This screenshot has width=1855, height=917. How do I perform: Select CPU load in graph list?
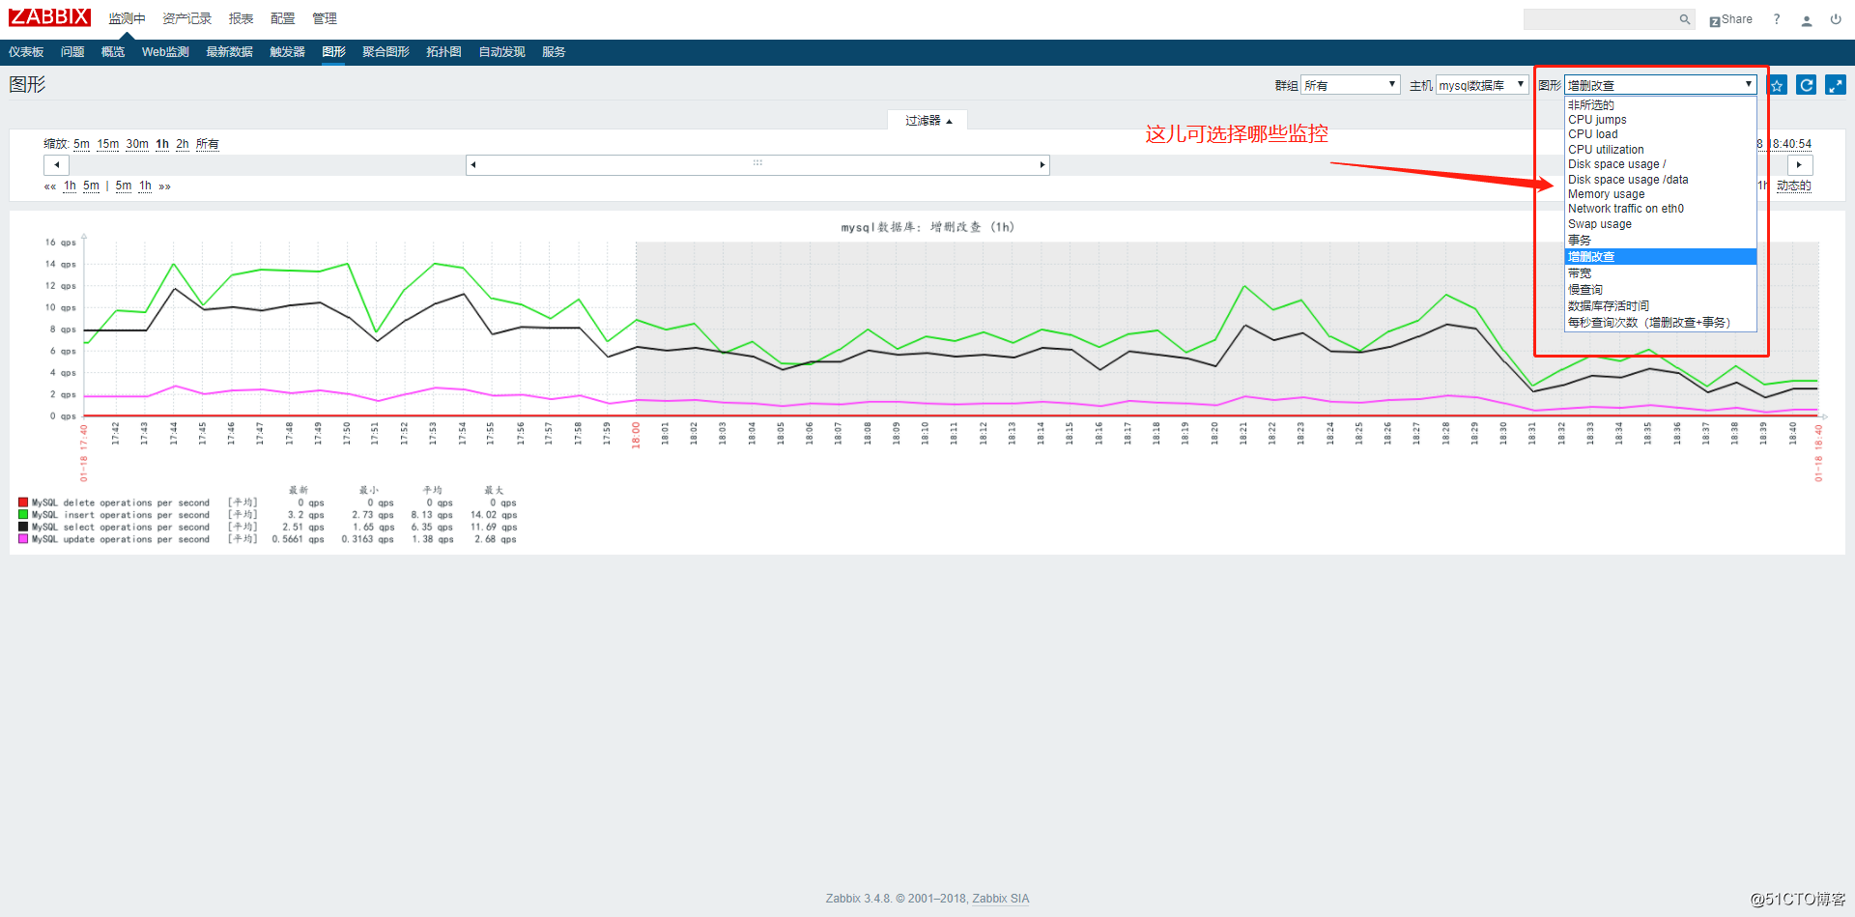tap(1660, 134)
